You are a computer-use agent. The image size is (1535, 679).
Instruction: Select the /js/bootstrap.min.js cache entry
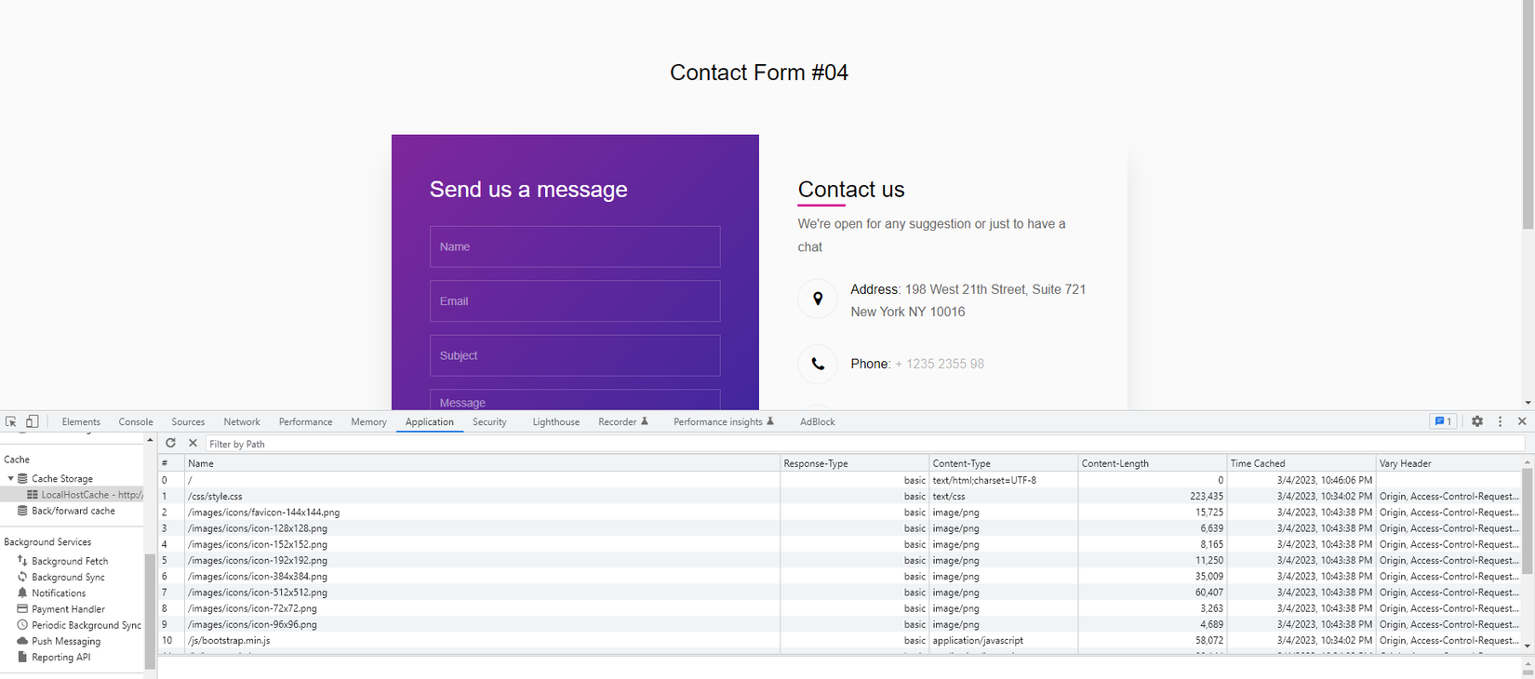840,641
